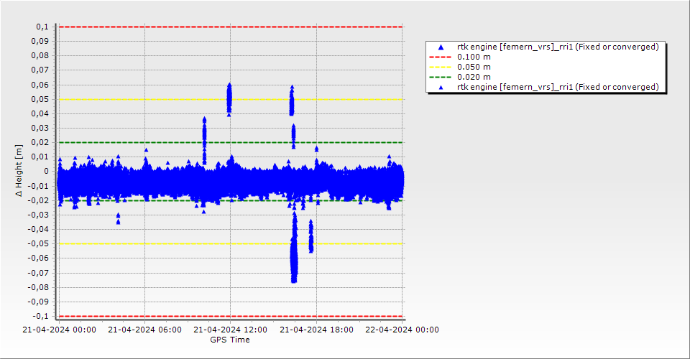Click the top "0,1" Y-axis tick label
The width and height of the screenshot is (690, 359).
tap(42, 27)
